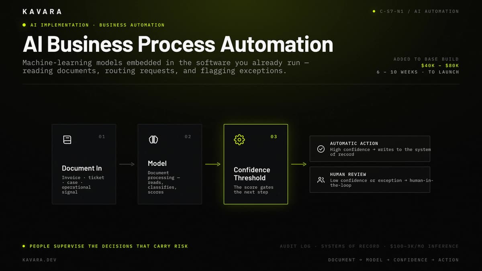Click the 'C-S7-N1 / AI AUTOMATION' code
Image resolution: width=482 pixels, height=271 pixels.
point(419,11)
